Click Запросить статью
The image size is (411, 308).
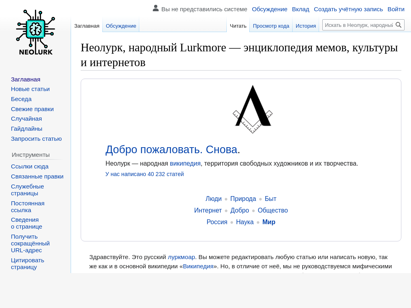pos(37,138)
